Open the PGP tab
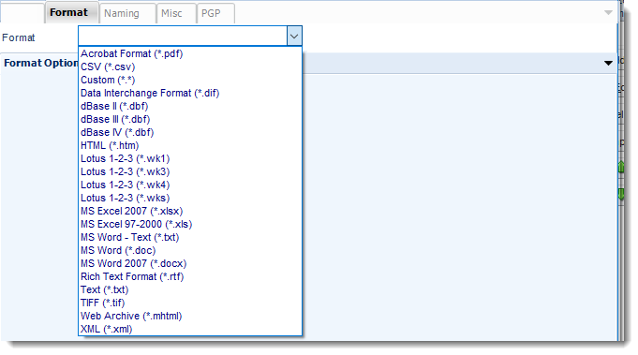This screenshot has width=638, height=355. click(x=215, y=13)
